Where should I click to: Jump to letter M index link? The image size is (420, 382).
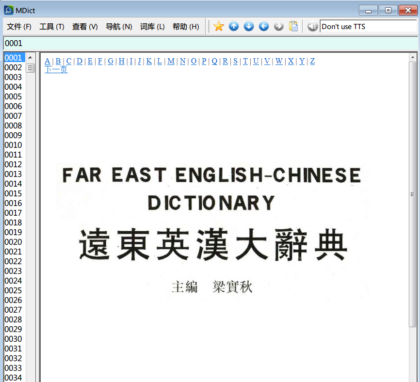pos(171,61)
